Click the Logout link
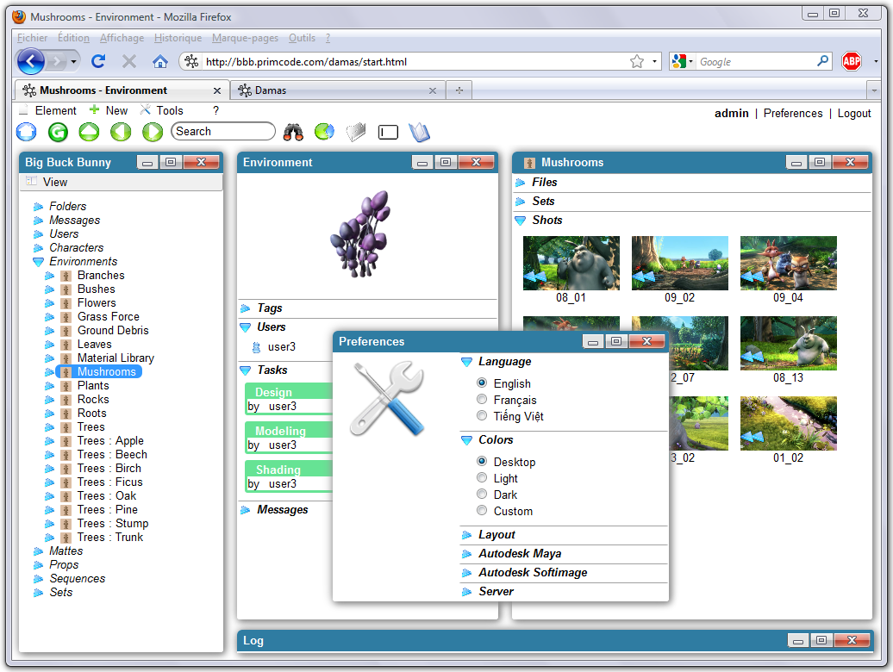 (853, 114)
